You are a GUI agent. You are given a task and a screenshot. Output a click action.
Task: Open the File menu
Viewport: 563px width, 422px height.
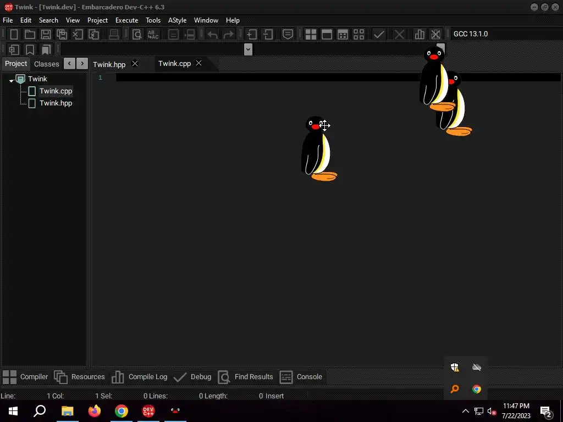click(8, 20)
